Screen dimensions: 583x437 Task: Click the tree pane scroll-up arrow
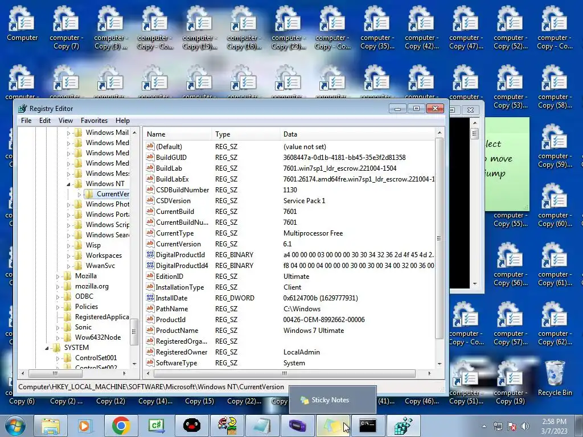click(134, 133)
